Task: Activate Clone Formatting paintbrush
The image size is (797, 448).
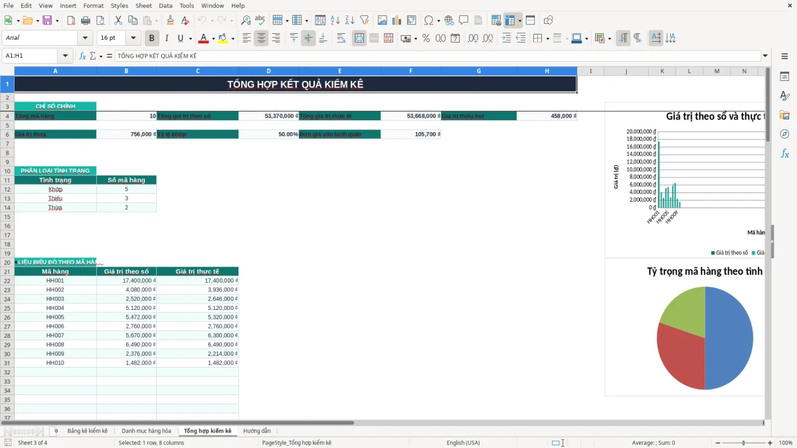Action: (171, 21)
